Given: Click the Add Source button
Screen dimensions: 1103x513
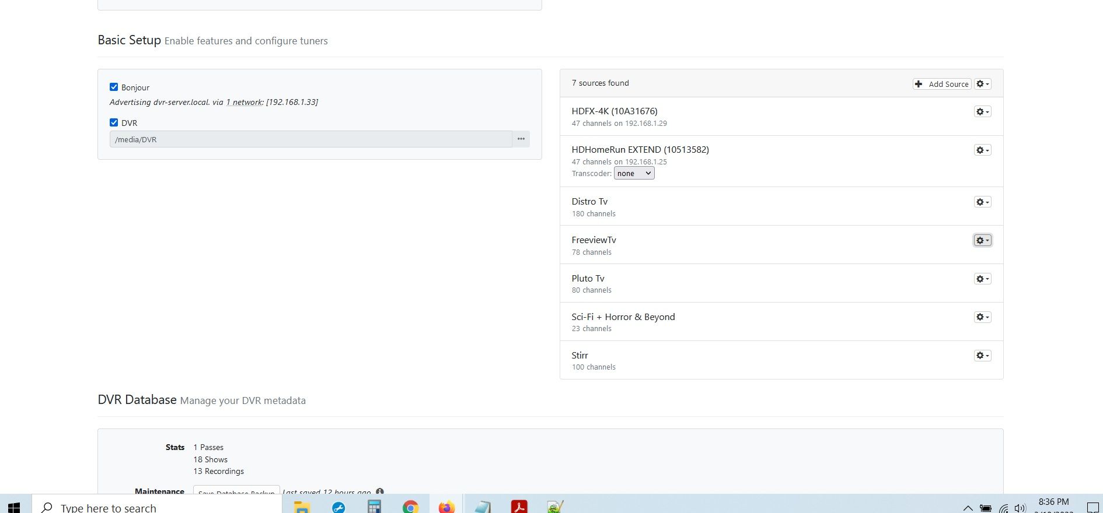Looking at the screenshot, I should pos(942,84).
